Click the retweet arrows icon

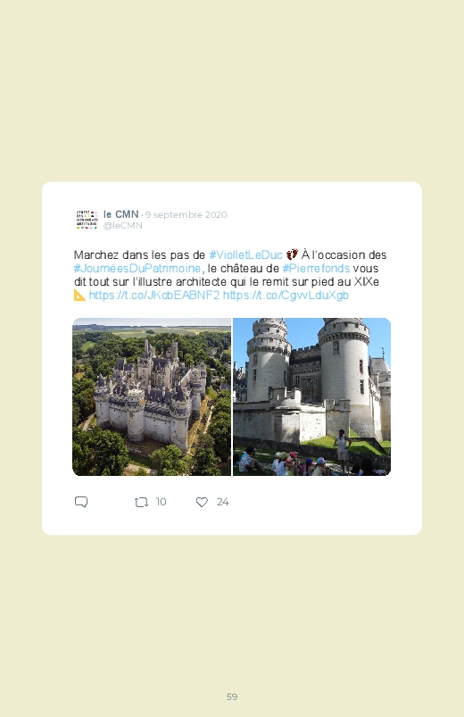pos(141,503)
